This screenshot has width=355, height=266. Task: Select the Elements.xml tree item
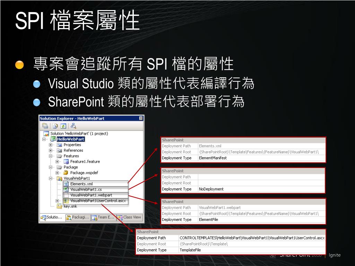tap(81, 184)
